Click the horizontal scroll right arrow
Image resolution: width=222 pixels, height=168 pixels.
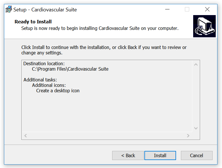tap(188, 136)
